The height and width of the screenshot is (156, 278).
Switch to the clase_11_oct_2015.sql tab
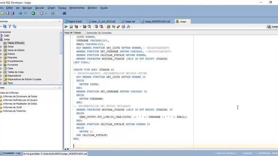click(101, 21)
